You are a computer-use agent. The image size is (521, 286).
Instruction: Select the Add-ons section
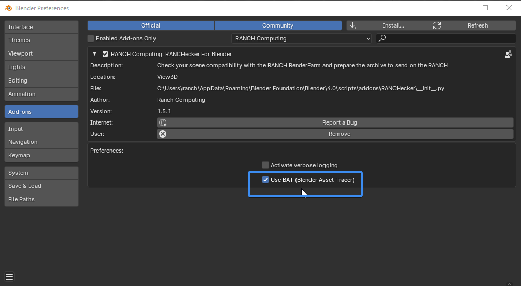pyautogui.click(x=41, y=112)
